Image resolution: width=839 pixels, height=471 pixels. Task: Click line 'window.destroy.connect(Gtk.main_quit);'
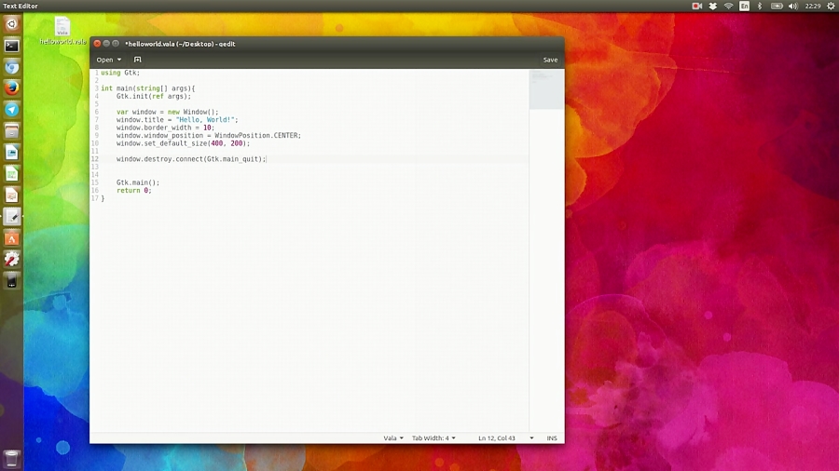(x=191, y=159)
